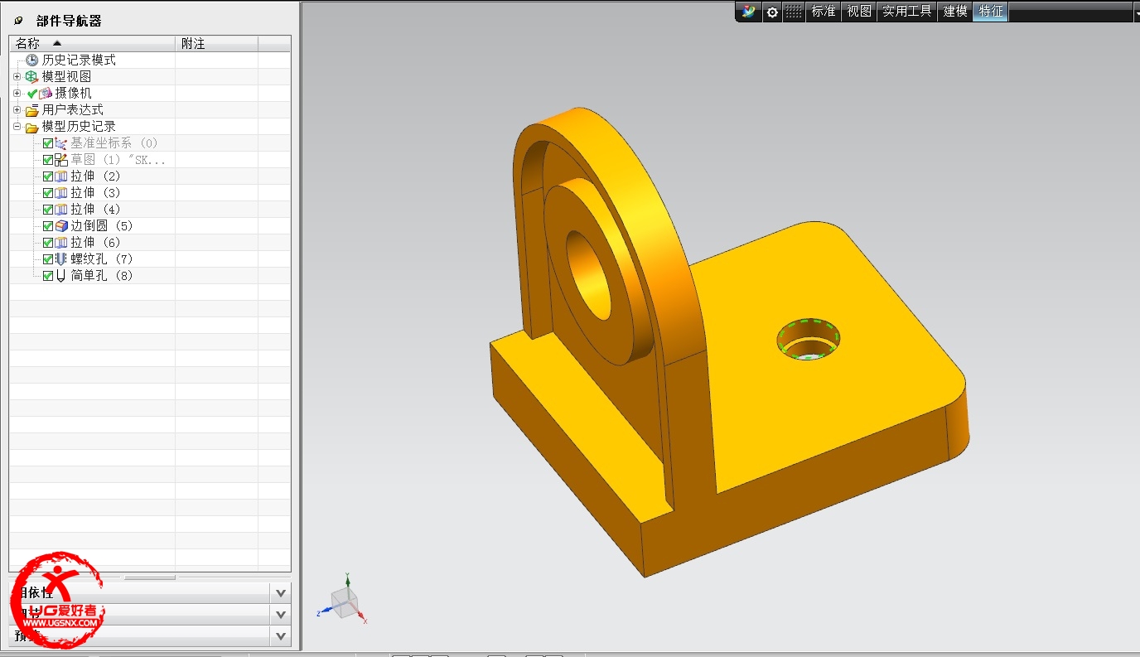Click the threaded hole icon of 螺纹孔 (7)

pos(61,259)
